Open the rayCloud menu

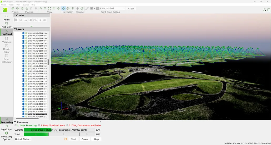tap(26, 5)
